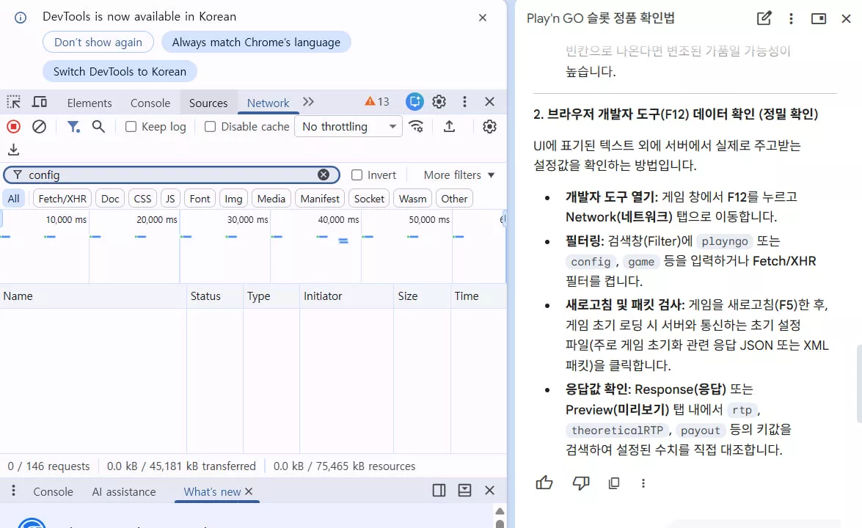Open the No throttling dropdown
The width and height of the screenshot is (862, 528).
348,127
